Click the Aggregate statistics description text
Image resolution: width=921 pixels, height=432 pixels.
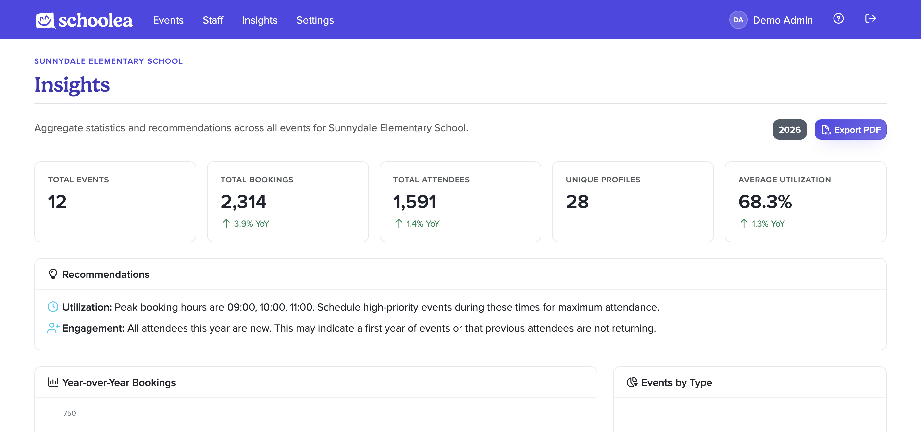tap(251, 128)
